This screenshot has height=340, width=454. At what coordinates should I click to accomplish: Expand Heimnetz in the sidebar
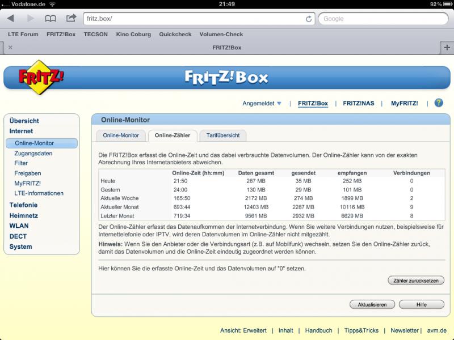(x=24, y=215)
